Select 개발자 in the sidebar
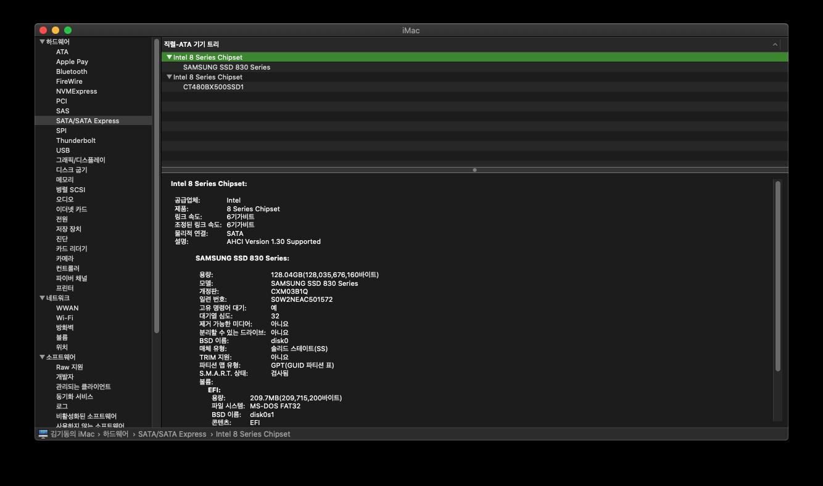823x486 pixels. [x=65, y=377]
